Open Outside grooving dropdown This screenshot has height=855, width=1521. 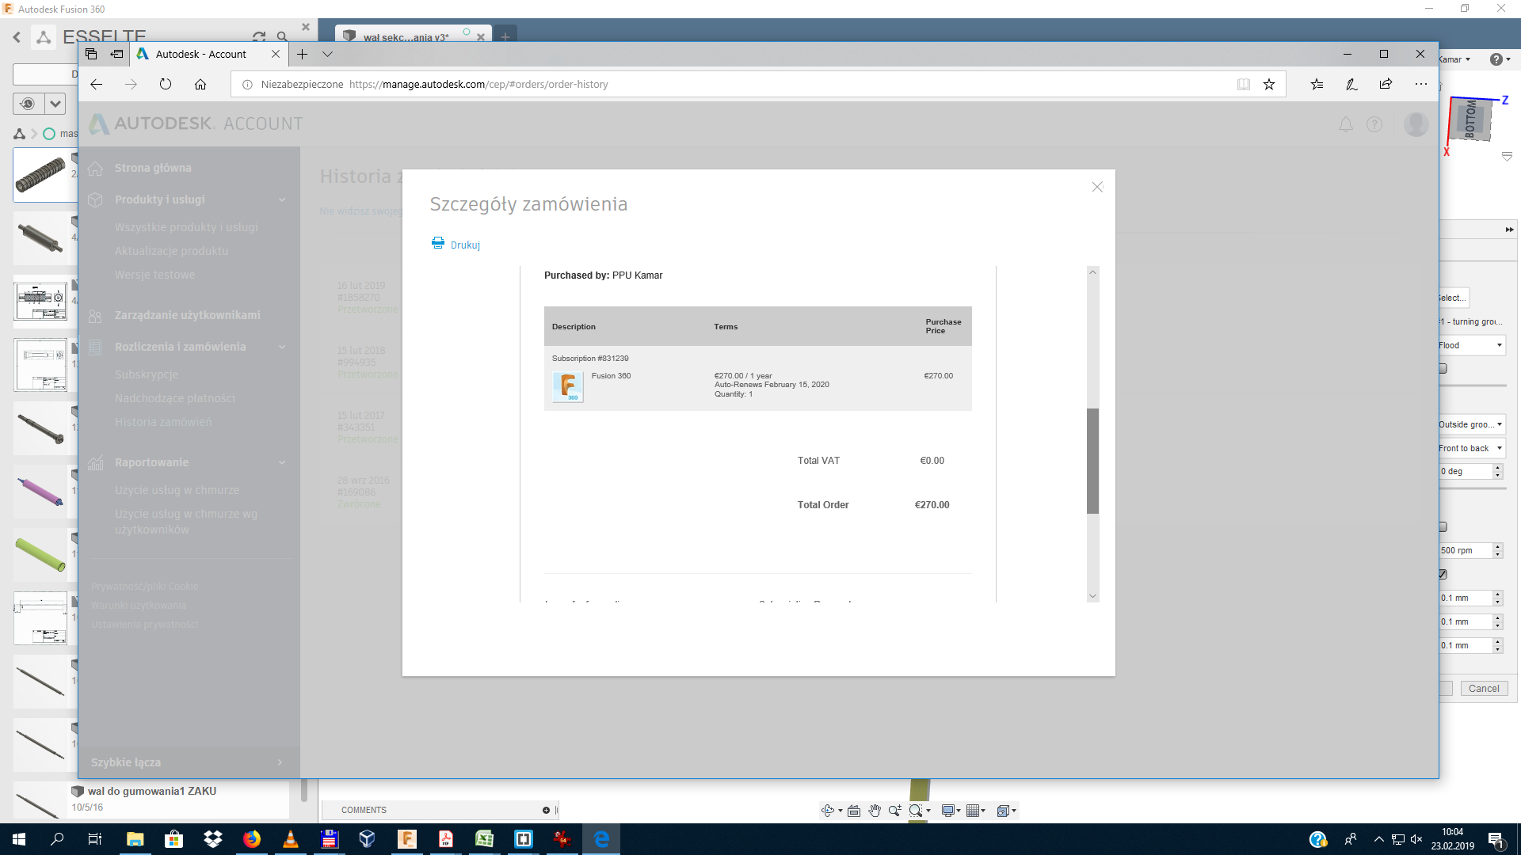[x=1472, y=424]
